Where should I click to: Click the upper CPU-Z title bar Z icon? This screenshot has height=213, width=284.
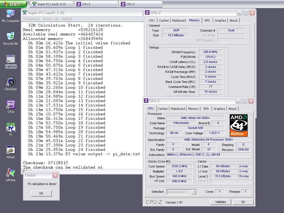(x=147, y=12)
